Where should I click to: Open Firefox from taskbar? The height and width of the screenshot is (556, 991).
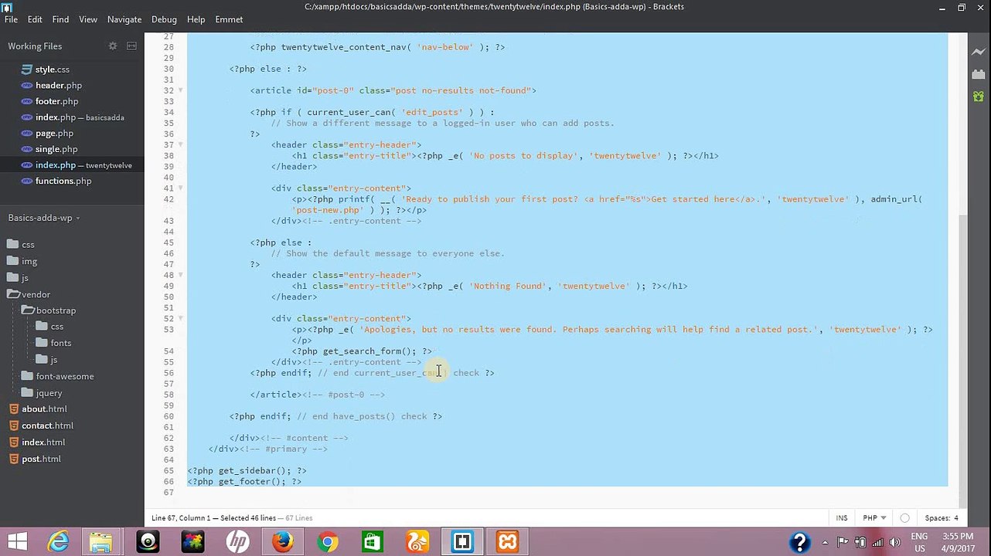[x=282, y=542]
